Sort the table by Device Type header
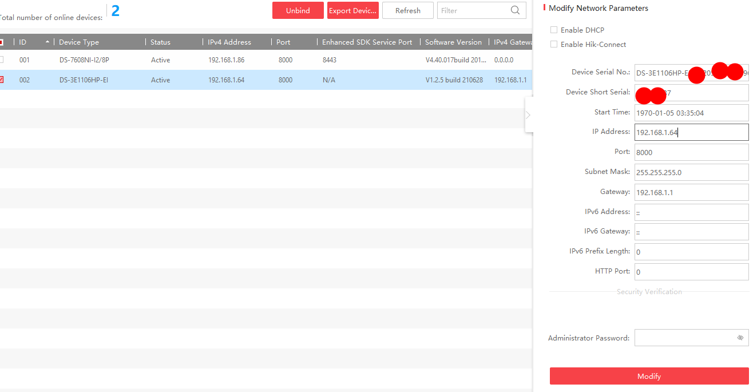753x392 pixels. click(x=79, y=42)
